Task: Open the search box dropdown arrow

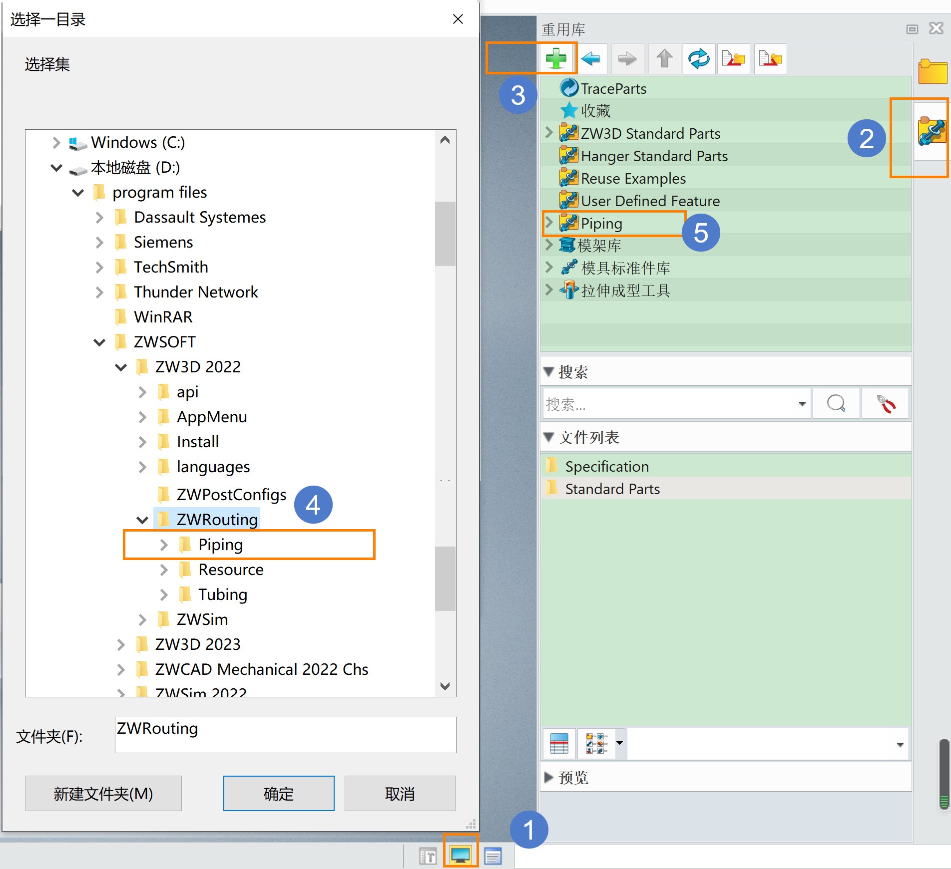Action: pos(802,404)
